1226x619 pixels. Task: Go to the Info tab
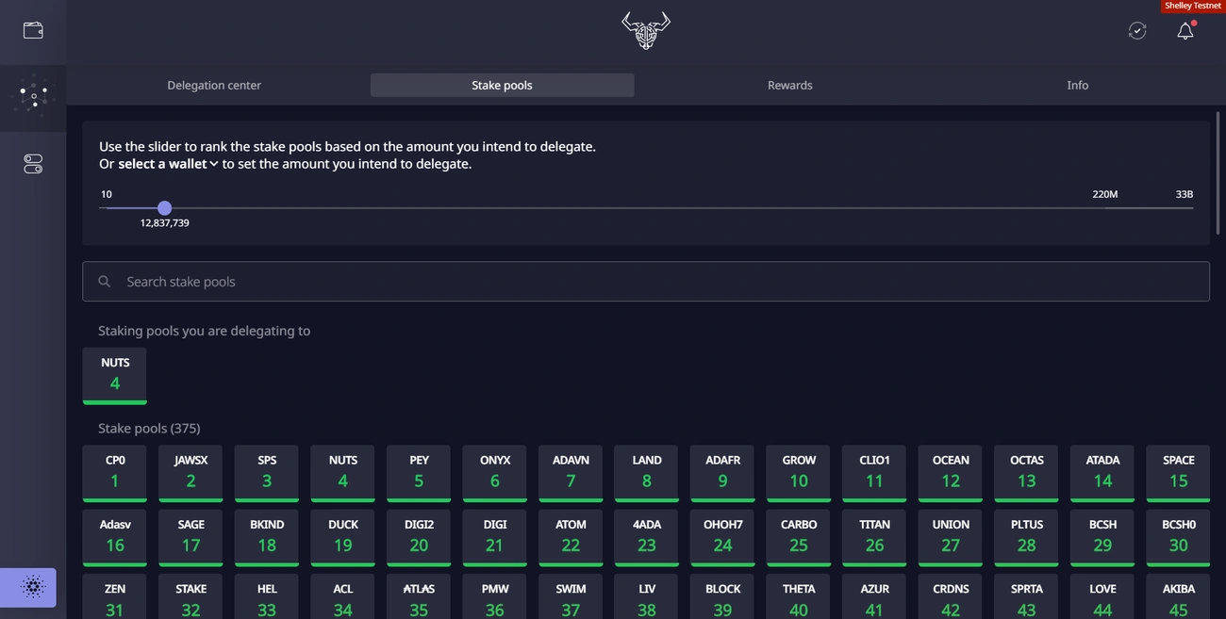tap(1077, 85)
